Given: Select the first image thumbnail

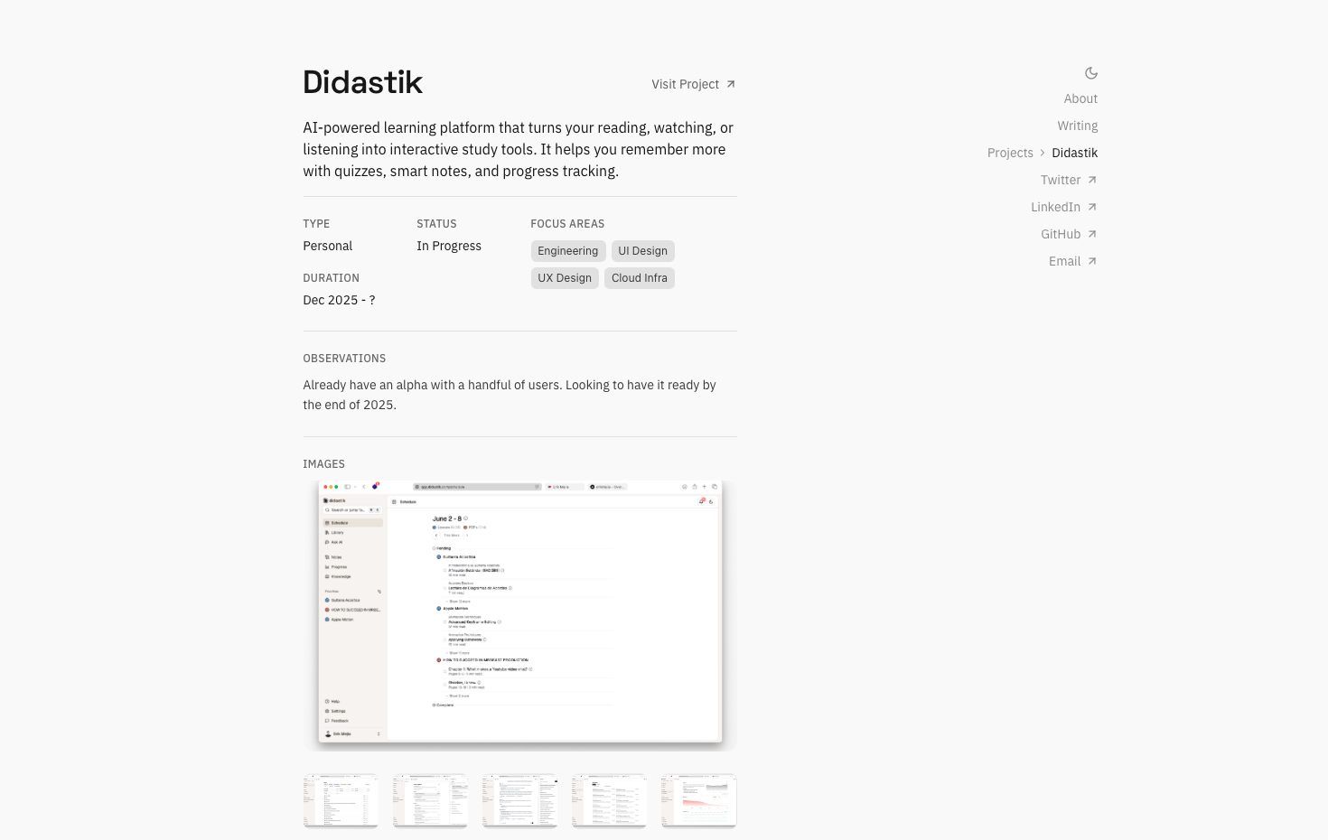Looking at the screenshot, I should coord(341,800).
